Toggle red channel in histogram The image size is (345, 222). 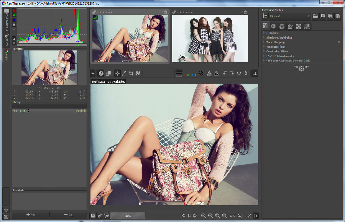pyautogui.click(x=14, y=11)
